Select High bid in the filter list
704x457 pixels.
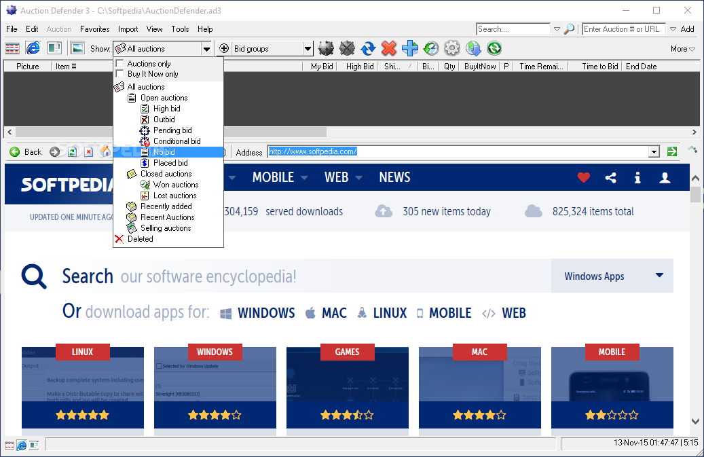(166, 109)
